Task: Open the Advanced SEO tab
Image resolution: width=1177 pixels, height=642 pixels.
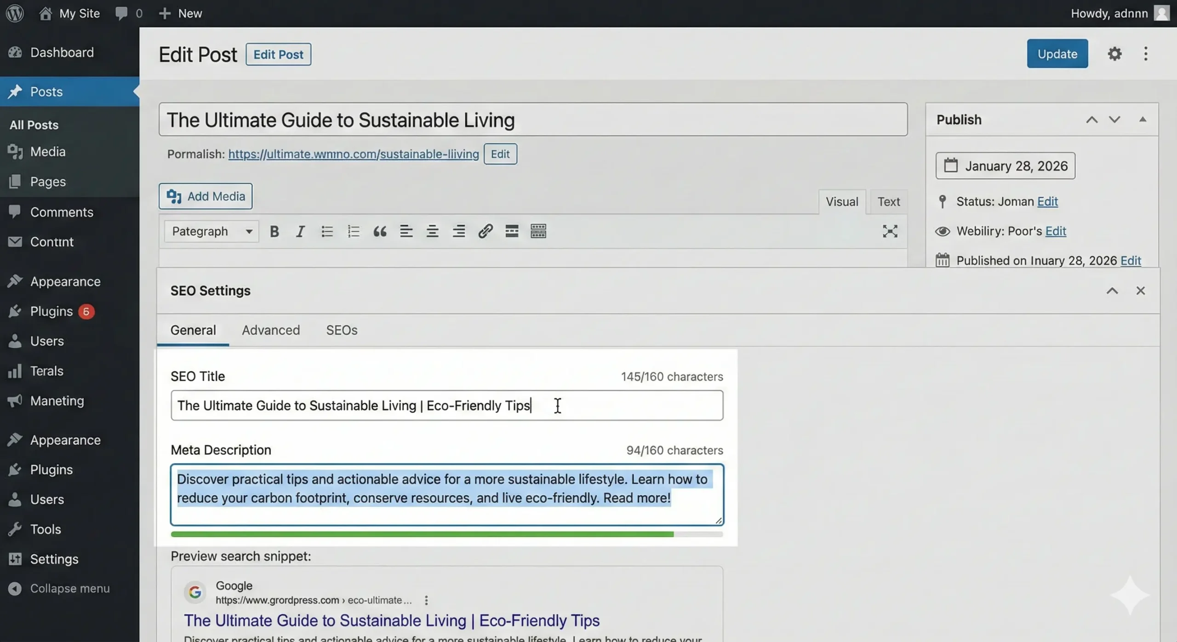Action: tap(271, 330)
